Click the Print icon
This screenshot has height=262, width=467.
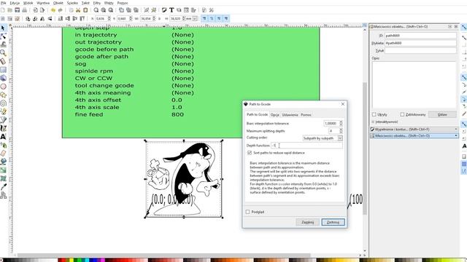coord(24,10)
